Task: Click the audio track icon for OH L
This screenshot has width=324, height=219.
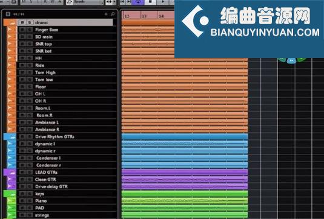Action: 10,94
